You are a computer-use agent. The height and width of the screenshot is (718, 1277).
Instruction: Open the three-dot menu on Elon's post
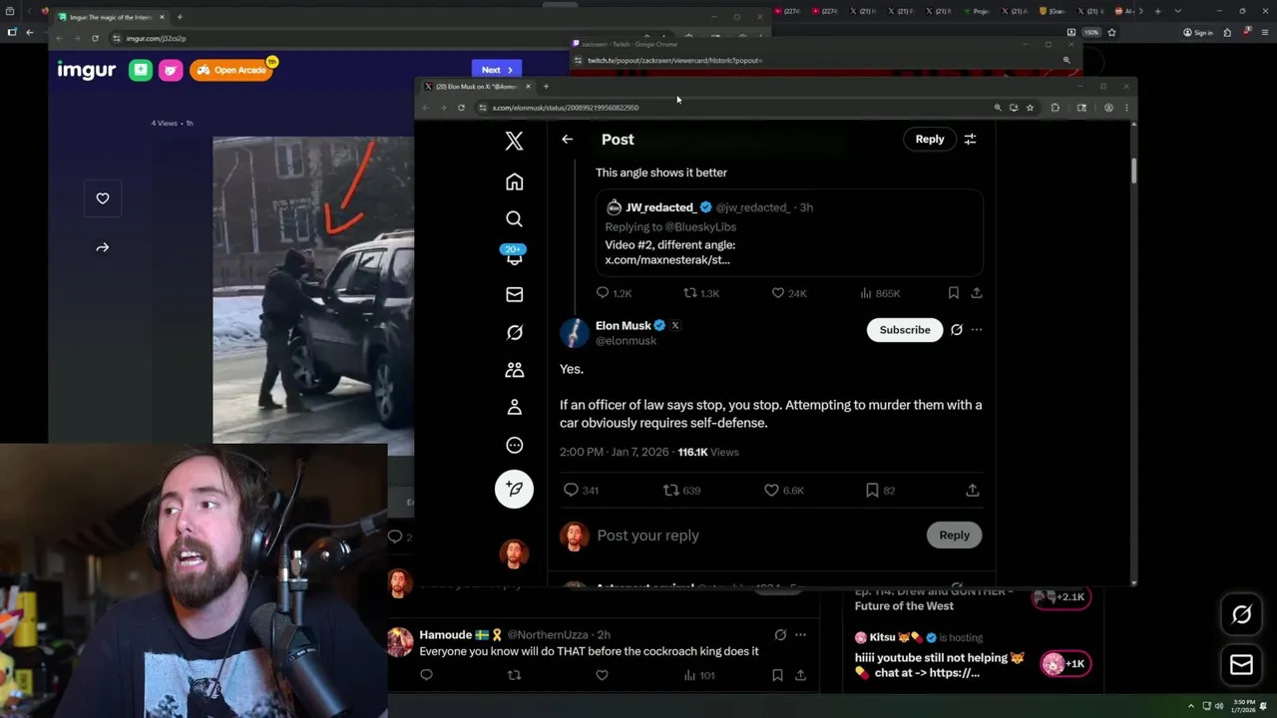pyautogui.click(x=977, y=330)
